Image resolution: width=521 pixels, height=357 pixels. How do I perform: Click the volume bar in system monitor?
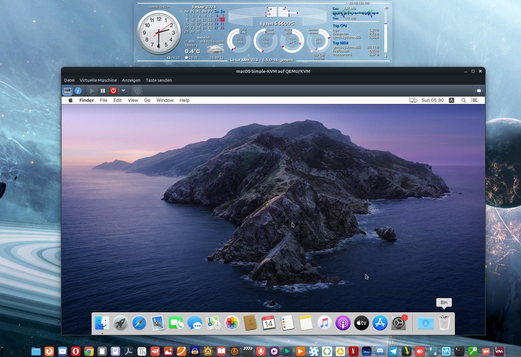click(385, 32)
